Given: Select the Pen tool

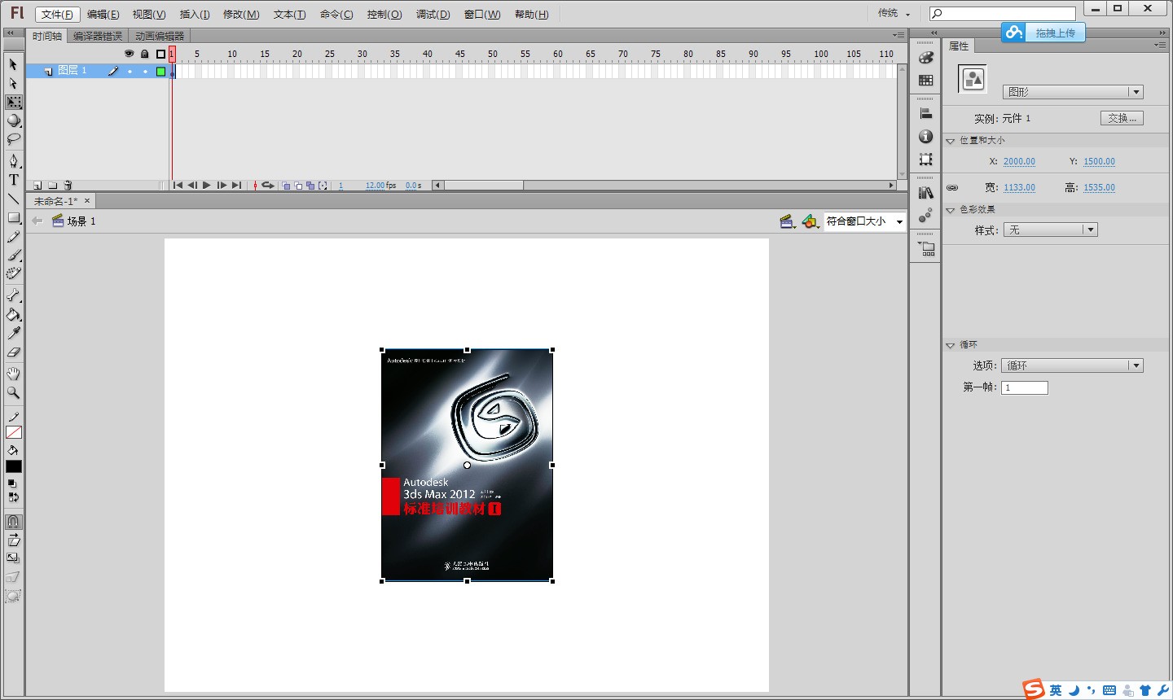Looking at the screenshot, I should tap(14, 161).
